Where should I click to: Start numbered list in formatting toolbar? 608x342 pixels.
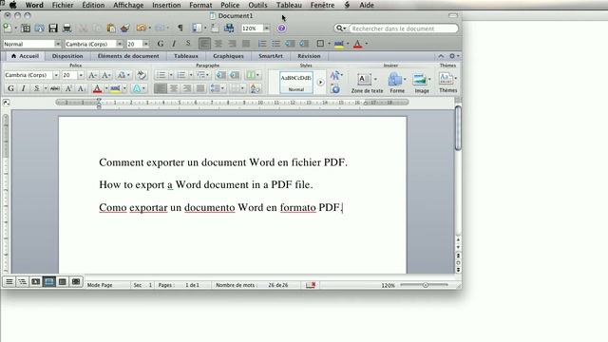click(262, 44)
